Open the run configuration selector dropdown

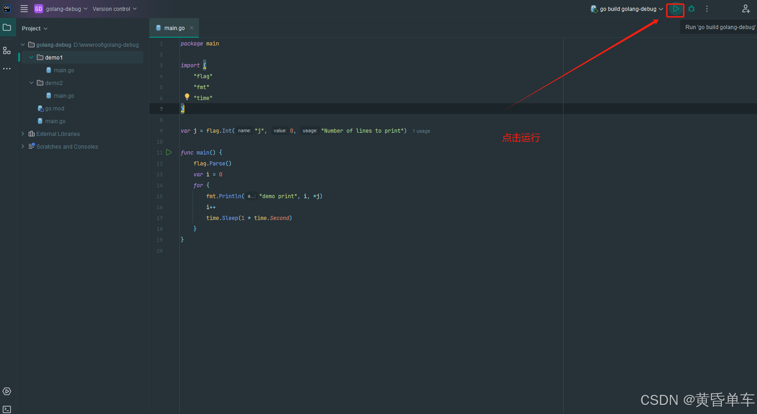(x=627, y=9)
